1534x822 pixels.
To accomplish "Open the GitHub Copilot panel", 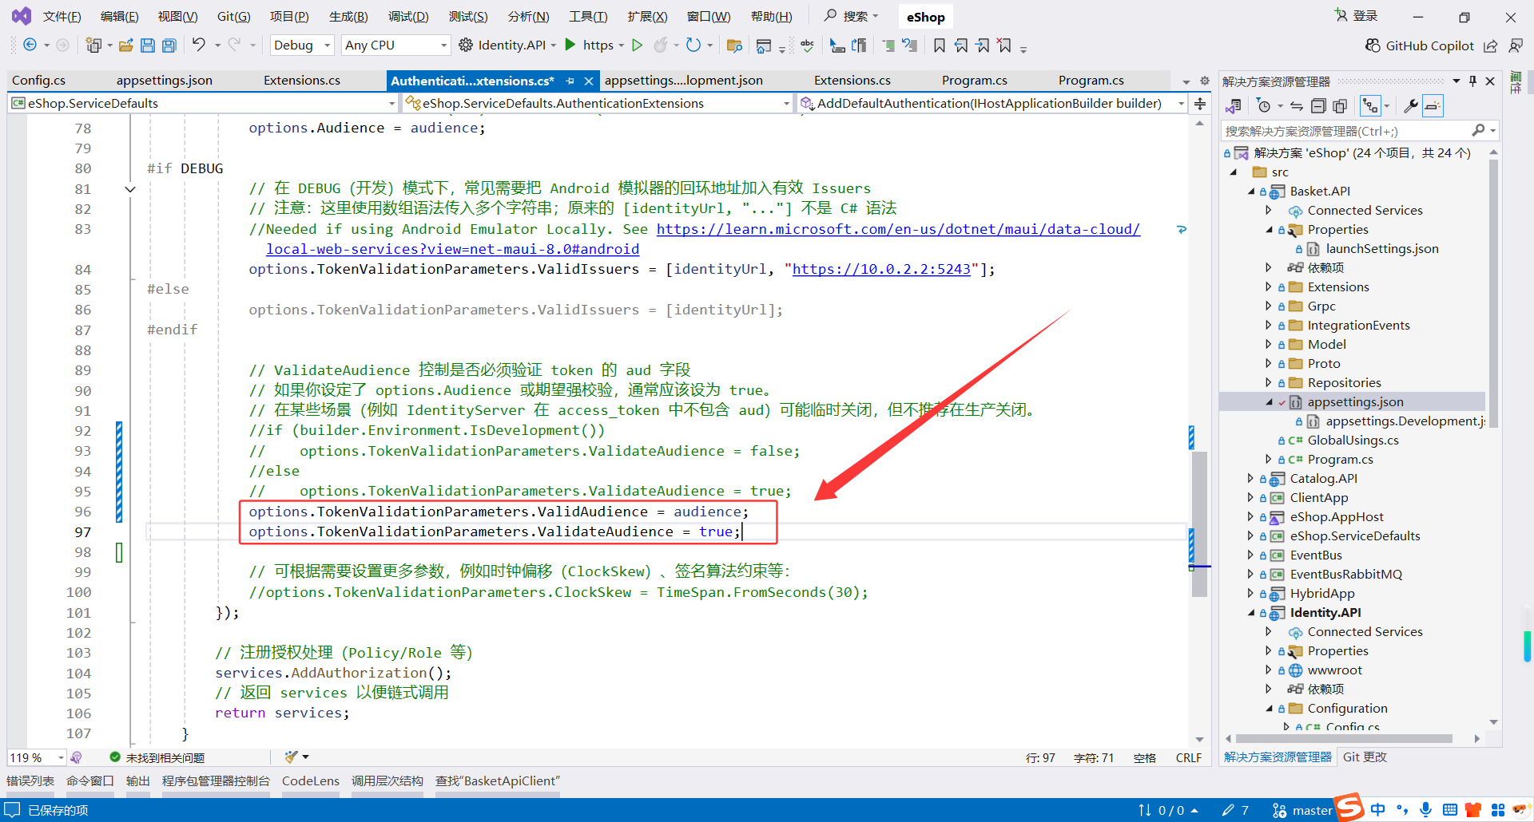I will click(1419, 45).
